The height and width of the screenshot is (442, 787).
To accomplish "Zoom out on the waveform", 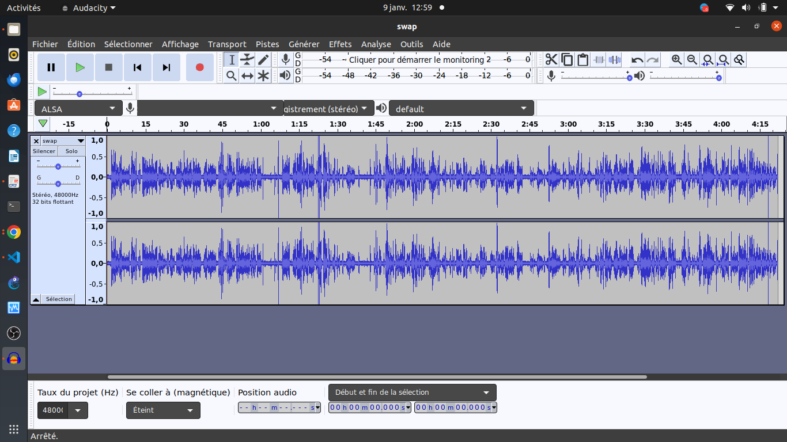I will pyautogui.click(x=693, y=60).
